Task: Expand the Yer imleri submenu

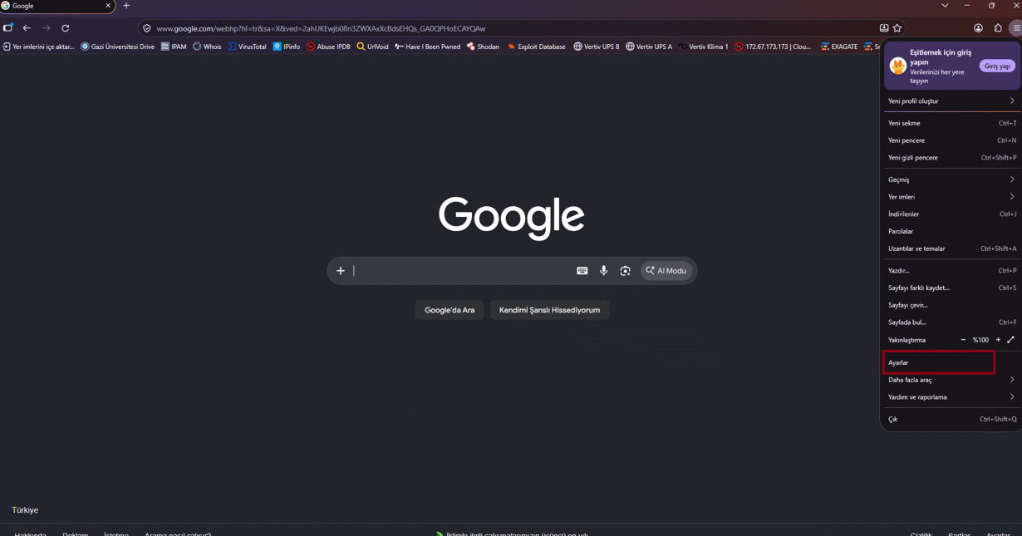Action: 951,197
